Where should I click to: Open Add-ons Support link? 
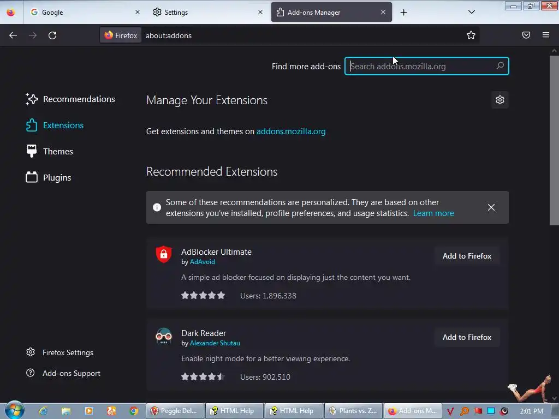tap(63, 373)
